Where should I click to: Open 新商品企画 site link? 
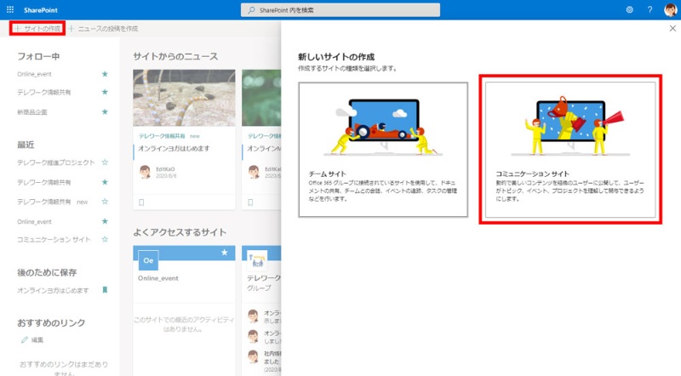(x=32, y=112)
